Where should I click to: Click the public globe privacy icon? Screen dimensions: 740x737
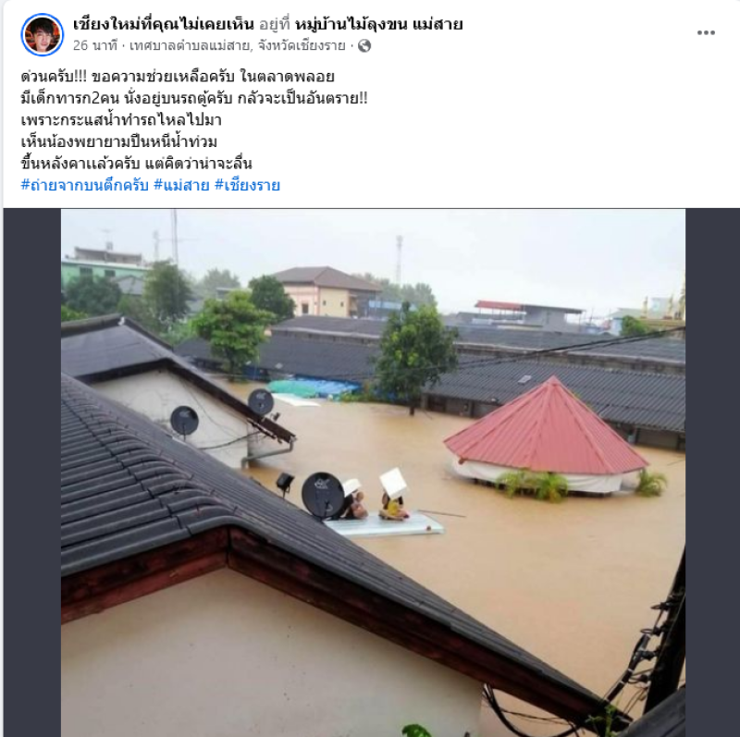(x=364, y=45)
